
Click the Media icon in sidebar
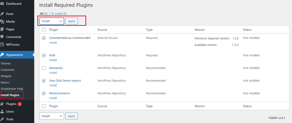click(x=2, y=22)
